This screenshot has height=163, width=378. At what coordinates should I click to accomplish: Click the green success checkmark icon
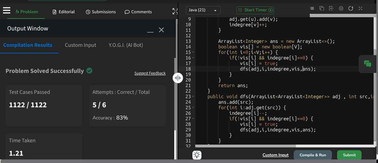tap(89, 70)
